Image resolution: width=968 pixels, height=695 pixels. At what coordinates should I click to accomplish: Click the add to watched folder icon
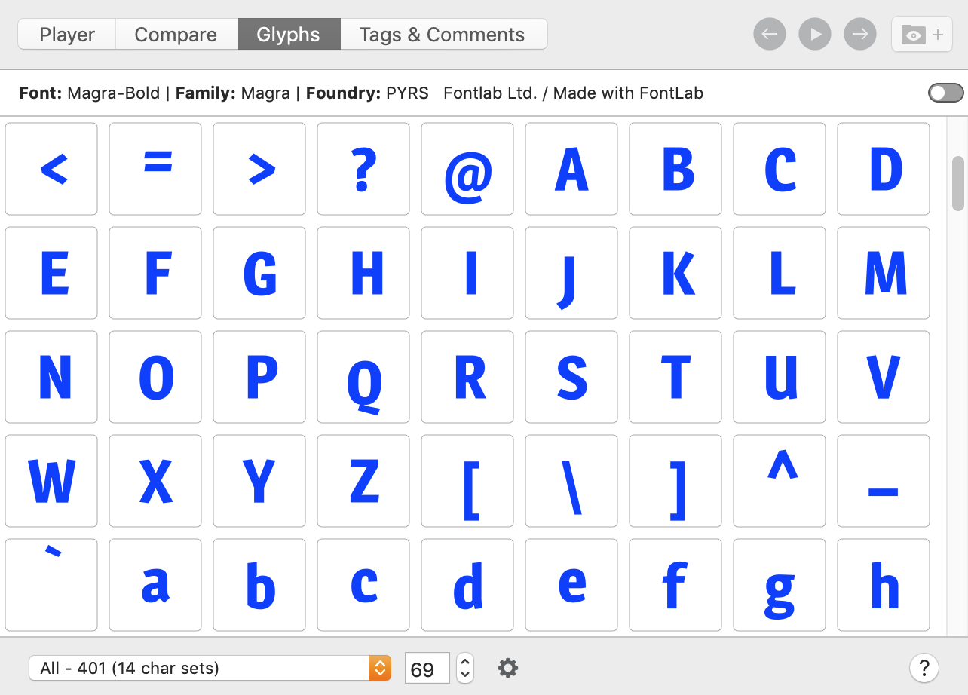(x=921, y=35)
